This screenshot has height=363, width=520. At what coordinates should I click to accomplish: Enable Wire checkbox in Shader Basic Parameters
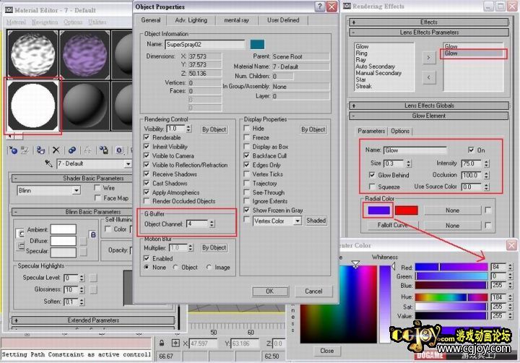[97, 187]
